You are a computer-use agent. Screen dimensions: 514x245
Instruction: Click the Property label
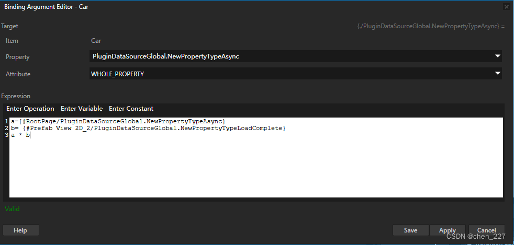pyautogui.click(x=18, y=57)
